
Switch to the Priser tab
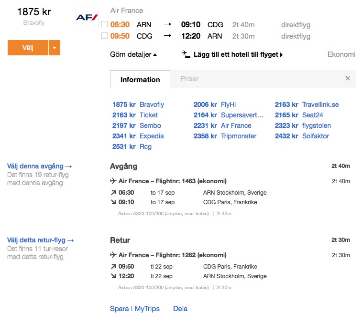point(189,79)
